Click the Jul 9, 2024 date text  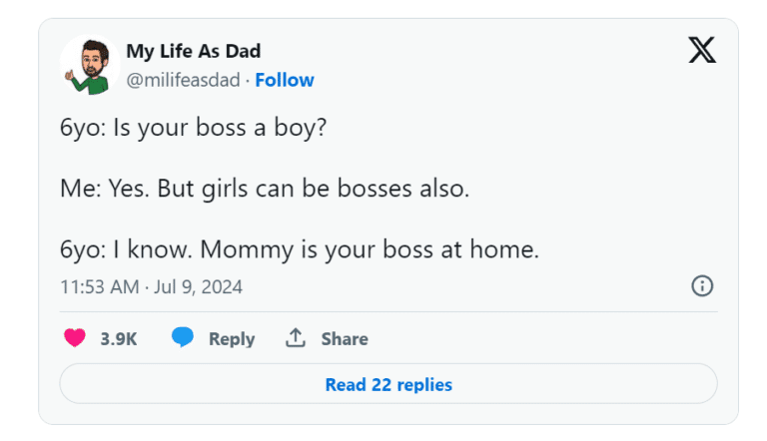click(198, 287)
